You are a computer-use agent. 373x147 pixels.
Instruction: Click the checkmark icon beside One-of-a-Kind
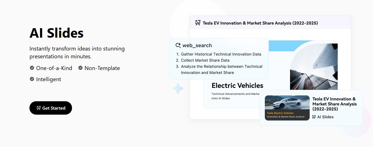[32, 68]
